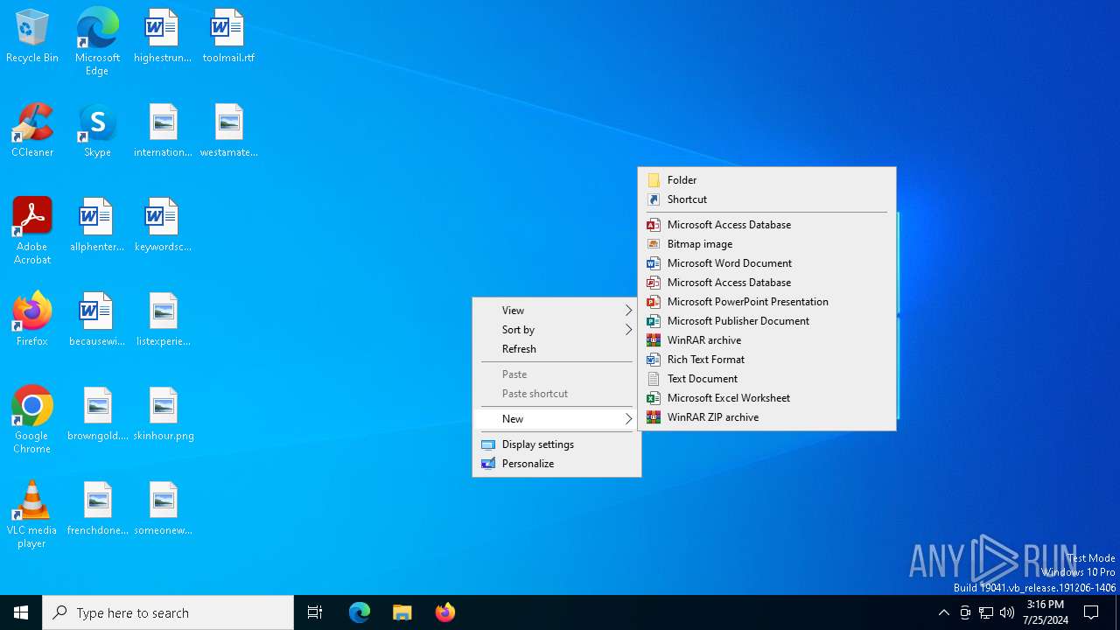This screenshot has width=1120, height=630.
Task: Create a new WinRAR archive
Action: coord(766,340)
